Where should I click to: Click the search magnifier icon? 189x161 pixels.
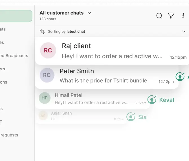click(x=159, y=16)
